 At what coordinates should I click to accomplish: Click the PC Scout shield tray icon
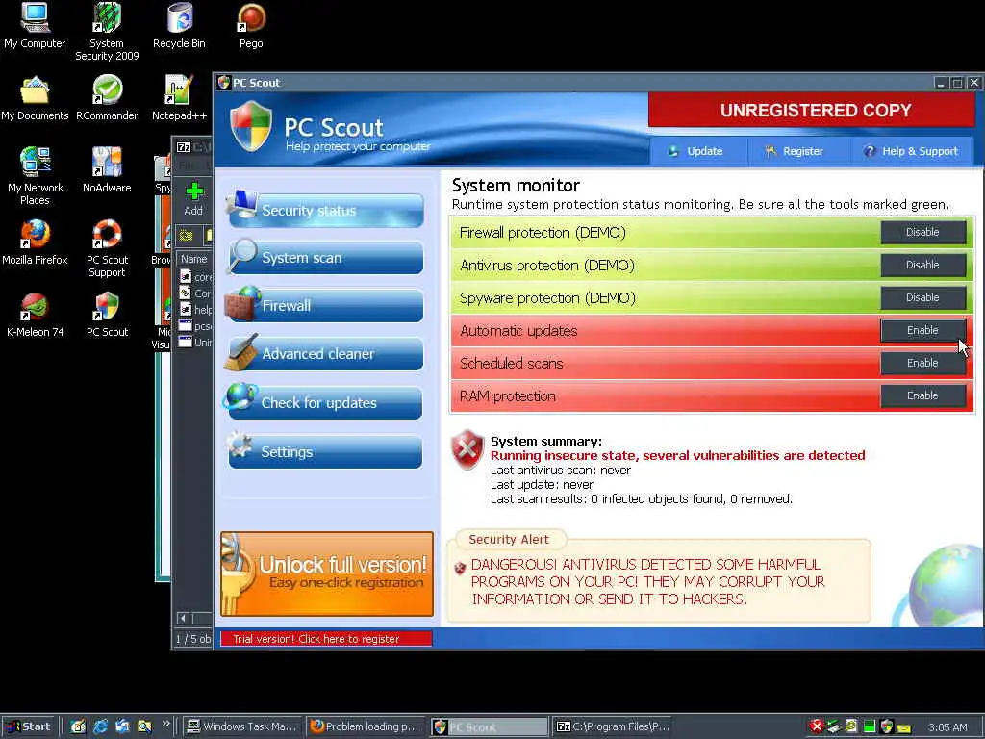tap(886, 726)
